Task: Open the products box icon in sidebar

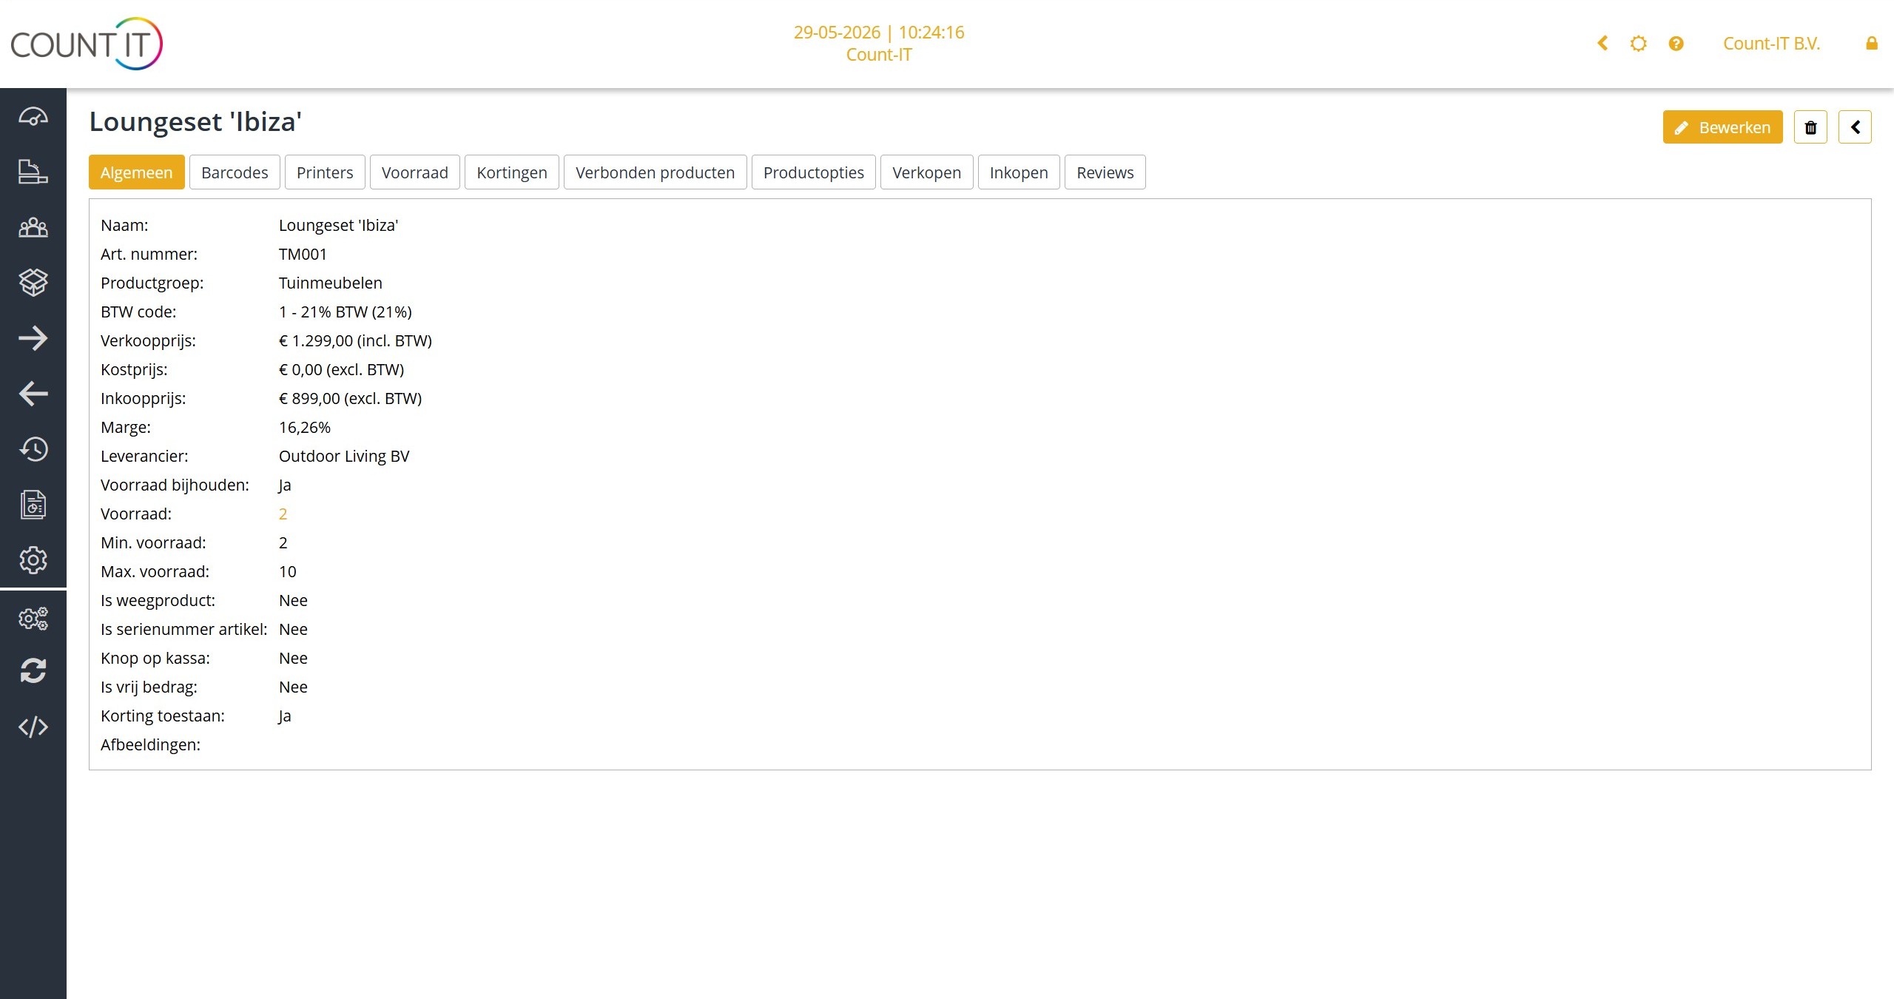Action: click(33, 282)
